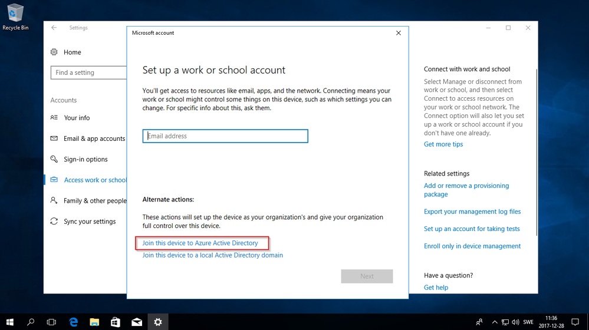Click the Access work or school briefcase icon
This screenshot has width=589, height=330.
(54, 180)
